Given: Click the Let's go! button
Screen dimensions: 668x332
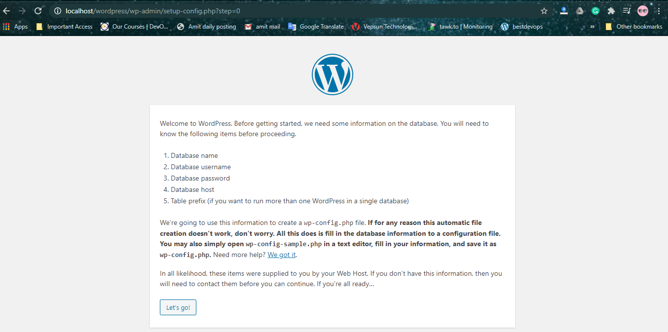Looking at the screenshot, I should point(178,307).
